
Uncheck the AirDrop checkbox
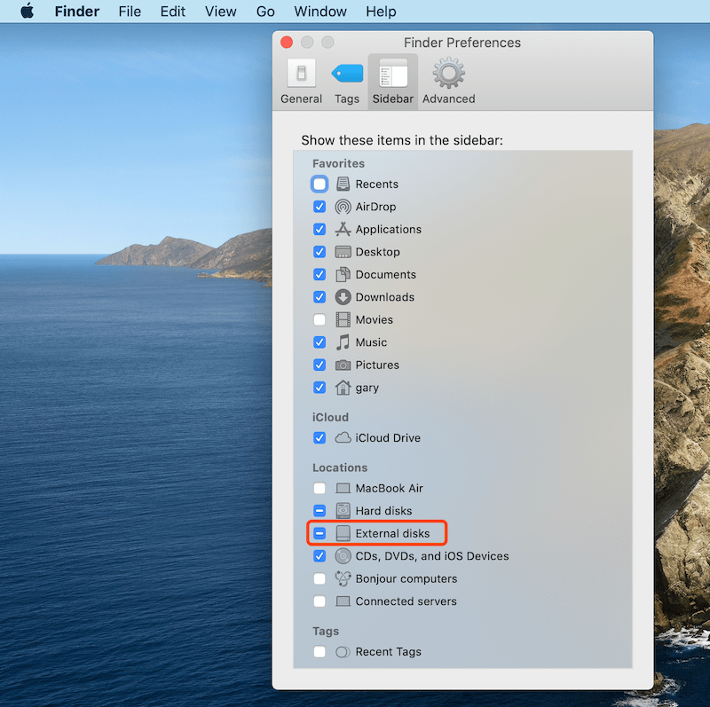tap(319, 207)
